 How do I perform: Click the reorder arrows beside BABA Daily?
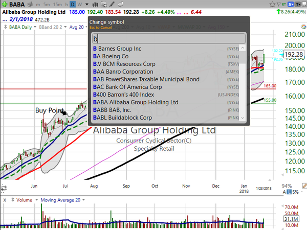pos(5,27)
